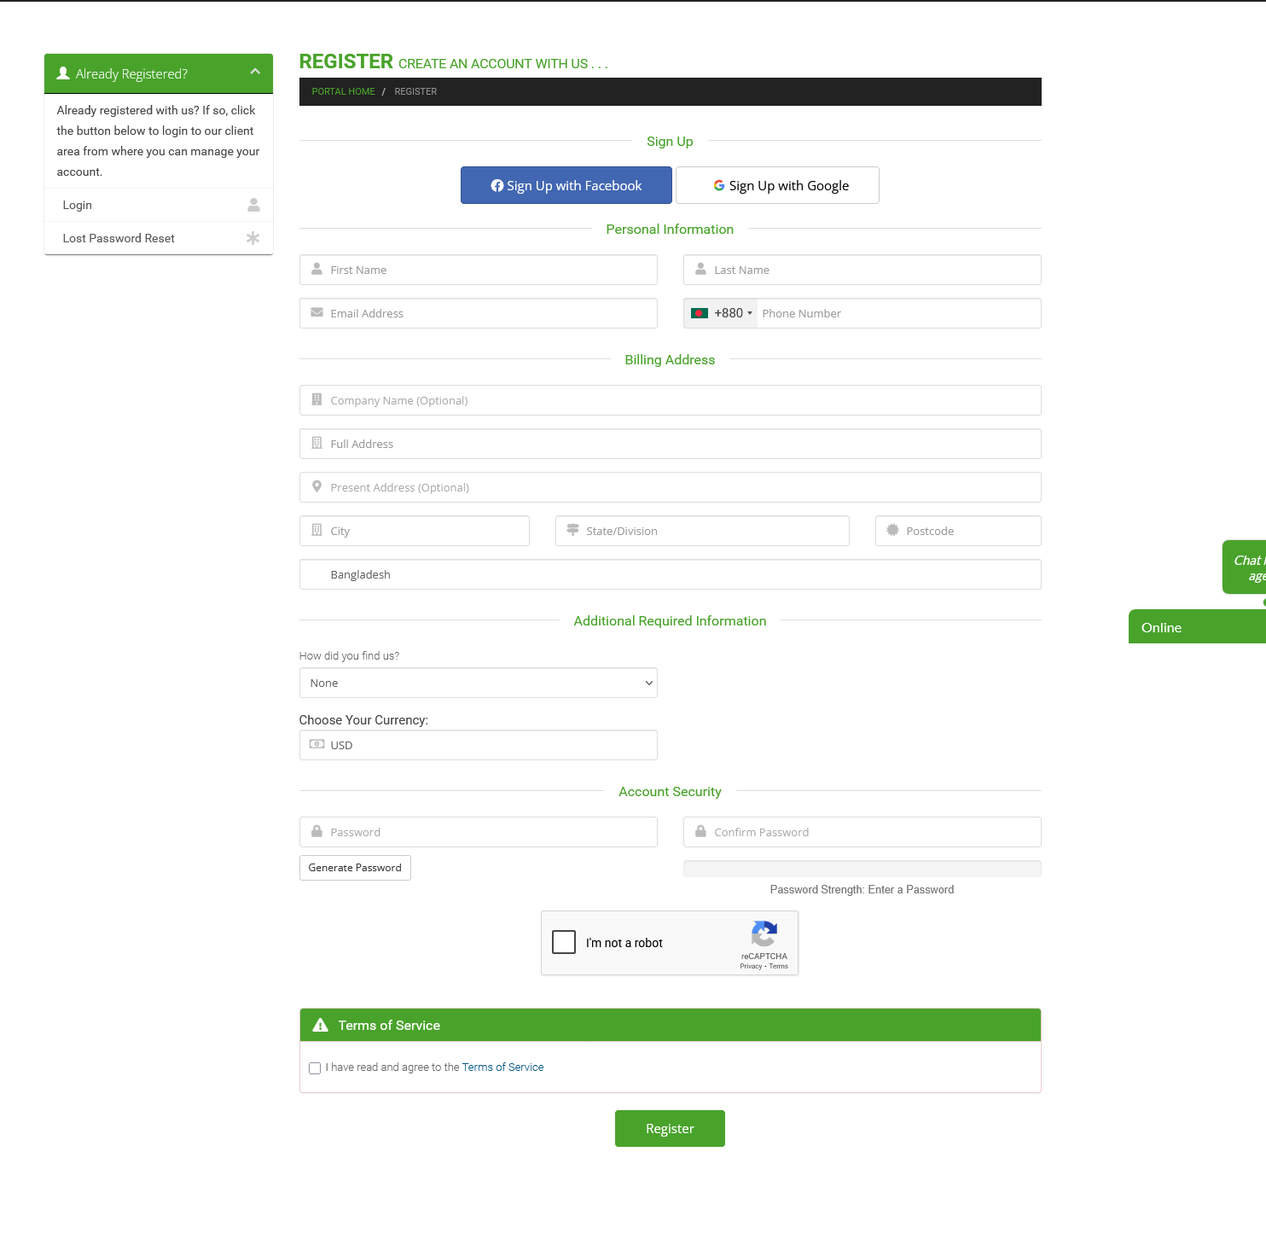Image resolution: width=1266 pixels, height=1239 pixels.
Task: Open Lost Password Reset from sidebar
Action: [x=119, y=238]
